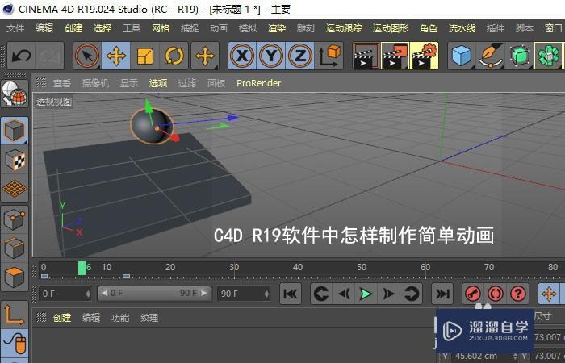This screenshot has width=565, height=363.
Task: Open the 文件 menu
Action: 15,28
